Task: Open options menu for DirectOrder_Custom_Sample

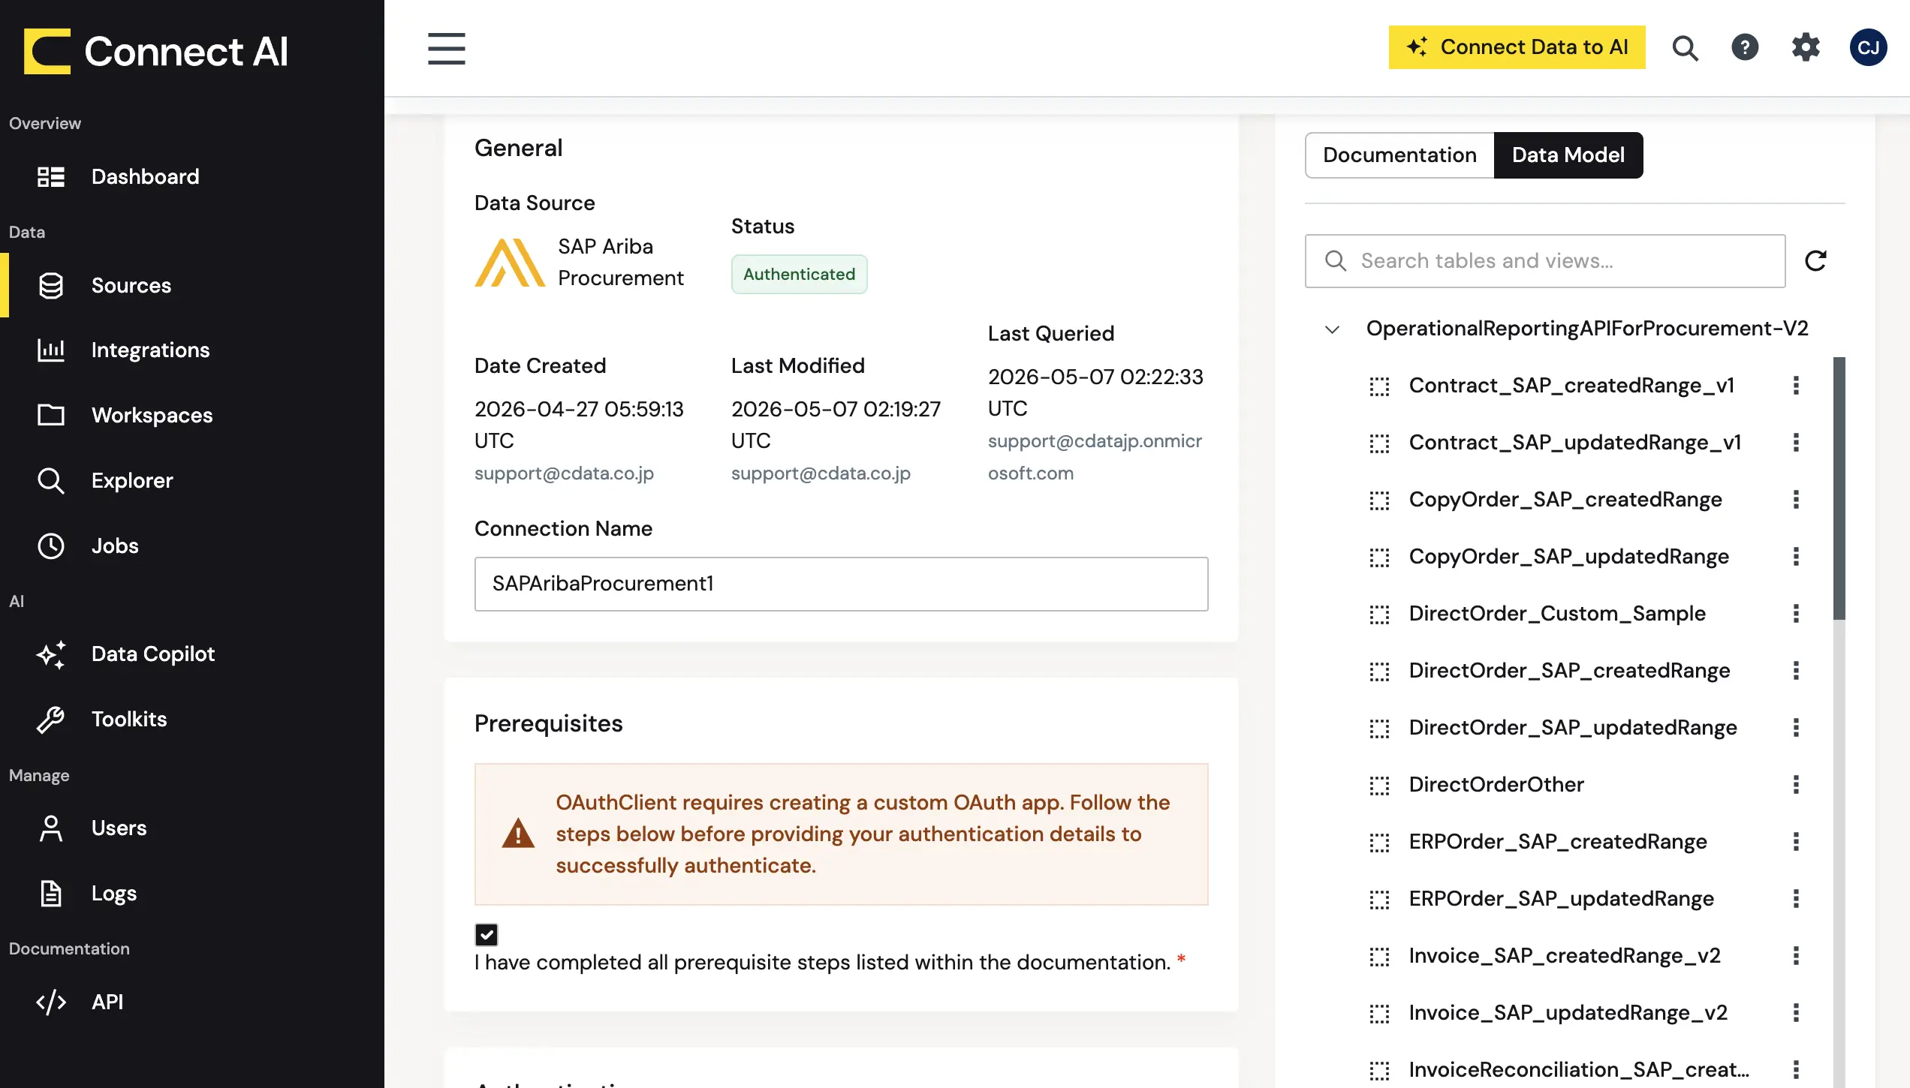Action: click(1796, 614)
